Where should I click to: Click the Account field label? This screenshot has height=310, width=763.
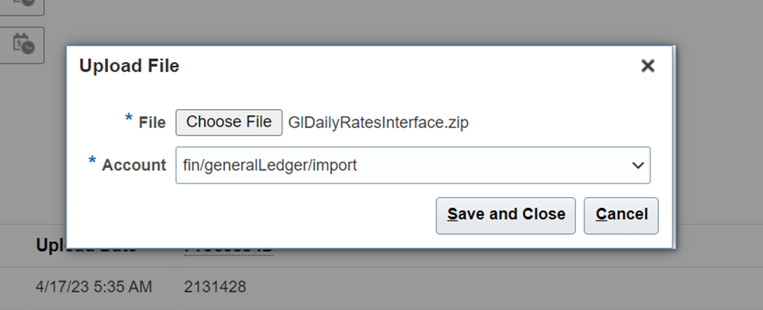tap(134, 166)
